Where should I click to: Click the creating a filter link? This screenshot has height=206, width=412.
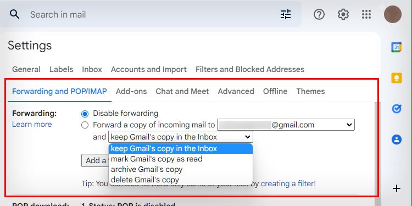point(288,183)
